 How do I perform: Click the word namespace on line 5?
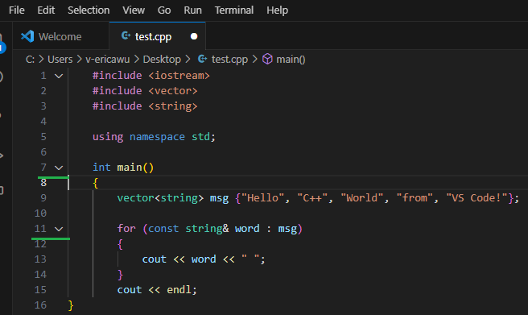(x=157, y=137)
